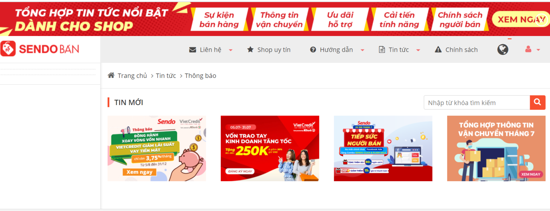Open the Tiếp sức người bán article thumbnail
550x211 pixels.
click(x=383, y=148)
